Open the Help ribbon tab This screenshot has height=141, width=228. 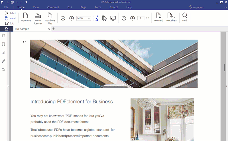click(129, 7)
